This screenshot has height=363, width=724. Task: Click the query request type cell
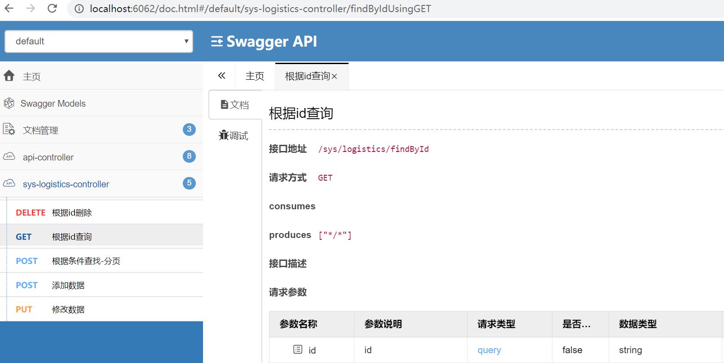489,350
